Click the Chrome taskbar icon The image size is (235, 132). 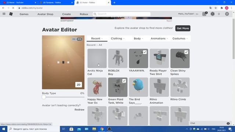tap(102, 129)
